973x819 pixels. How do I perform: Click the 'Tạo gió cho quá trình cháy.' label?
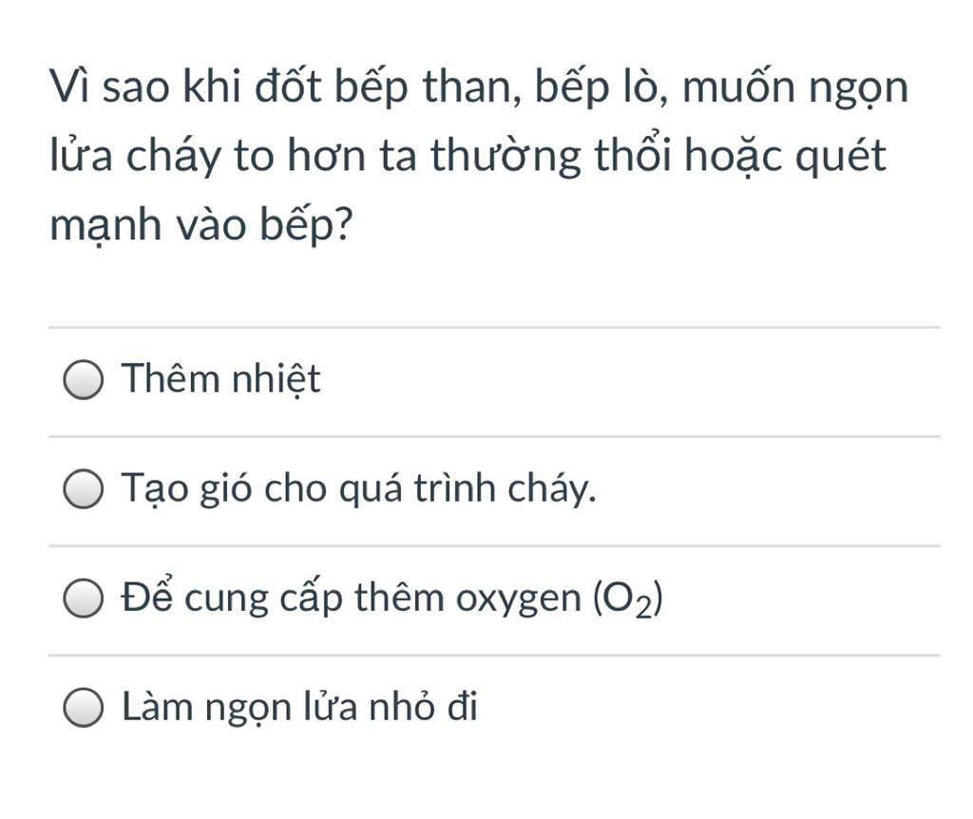(x=358, y=488)
